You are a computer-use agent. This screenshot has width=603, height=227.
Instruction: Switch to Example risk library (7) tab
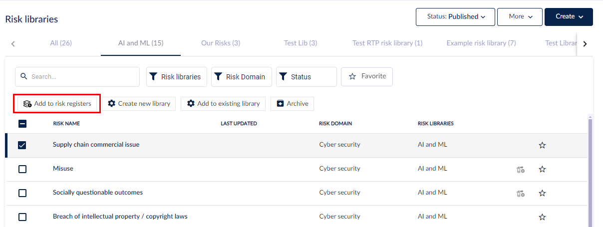pyautogui.click(x=481, y=43)
